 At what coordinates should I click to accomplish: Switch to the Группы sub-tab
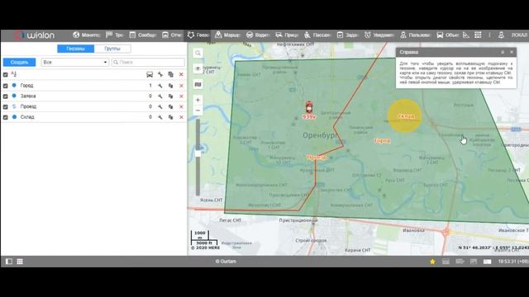(112, 49)
